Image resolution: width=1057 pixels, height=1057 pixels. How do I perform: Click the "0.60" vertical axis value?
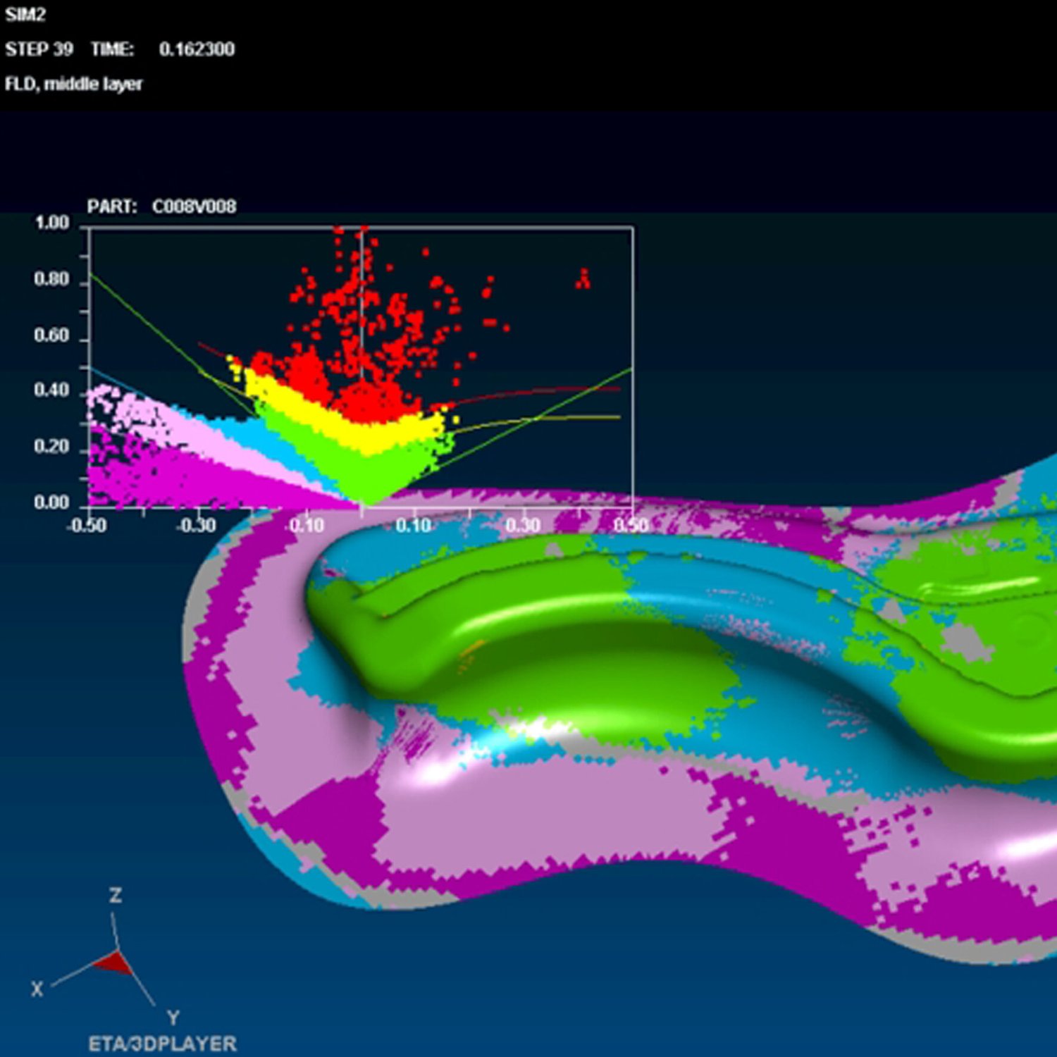click(52, 335)
